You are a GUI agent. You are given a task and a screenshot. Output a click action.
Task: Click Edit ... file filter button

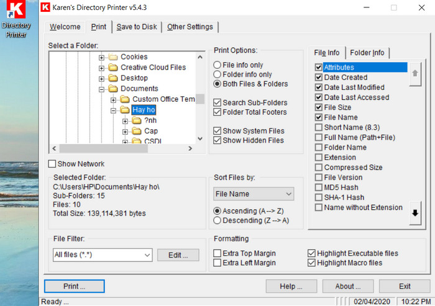pos(178,255)
